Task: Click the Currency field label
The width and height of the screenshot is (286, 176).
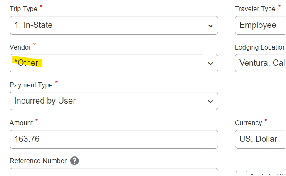Action: [x=249, y=123]
